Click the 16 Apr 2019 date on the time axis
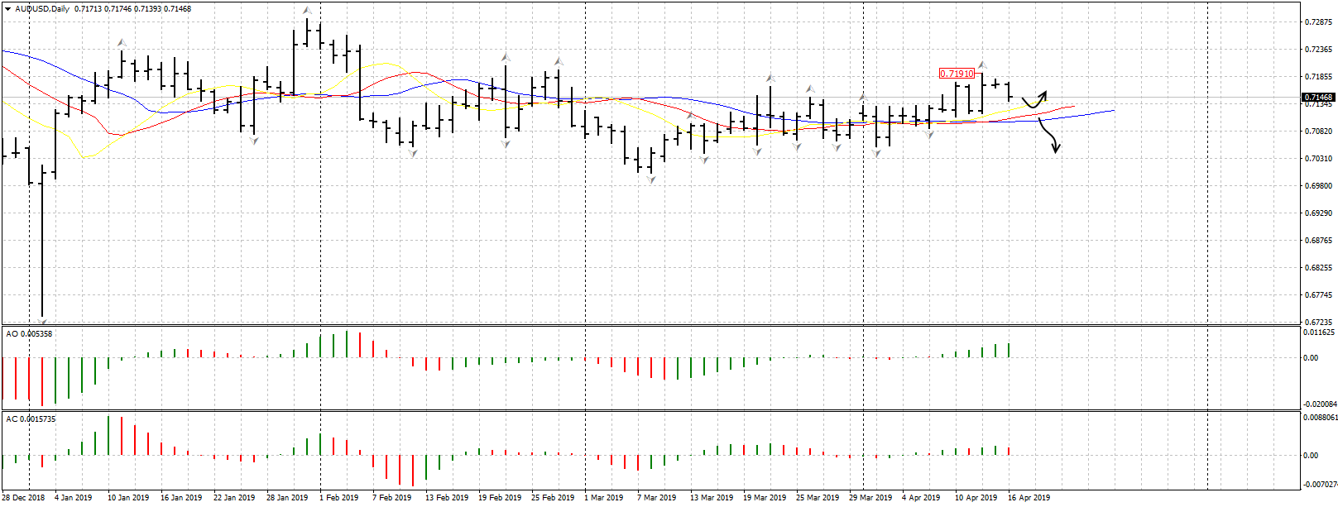Image resolution: width=1338 pixels, height=507 pixels. (x=1029, y=498)
